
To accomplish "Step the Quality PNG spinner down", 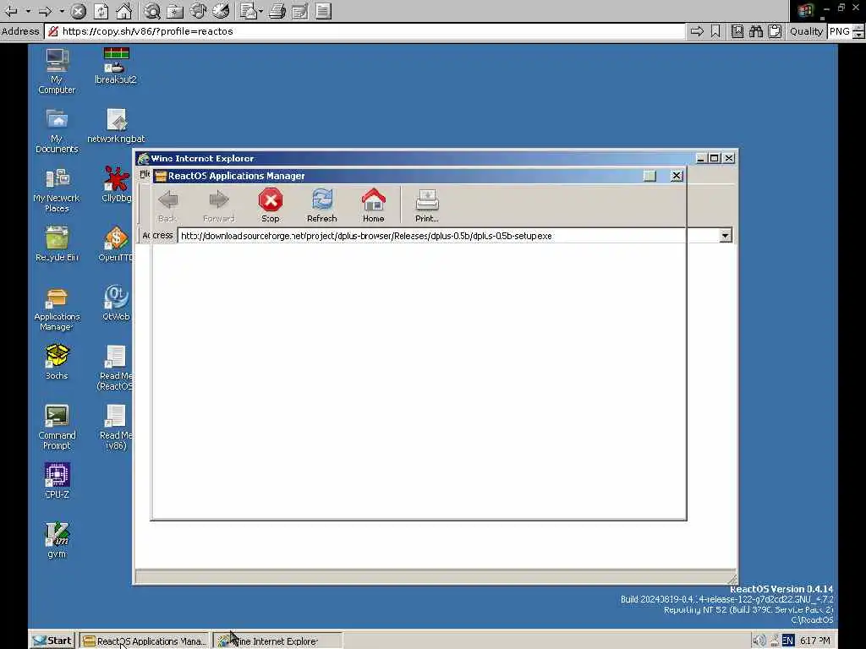I will (858, 35).
